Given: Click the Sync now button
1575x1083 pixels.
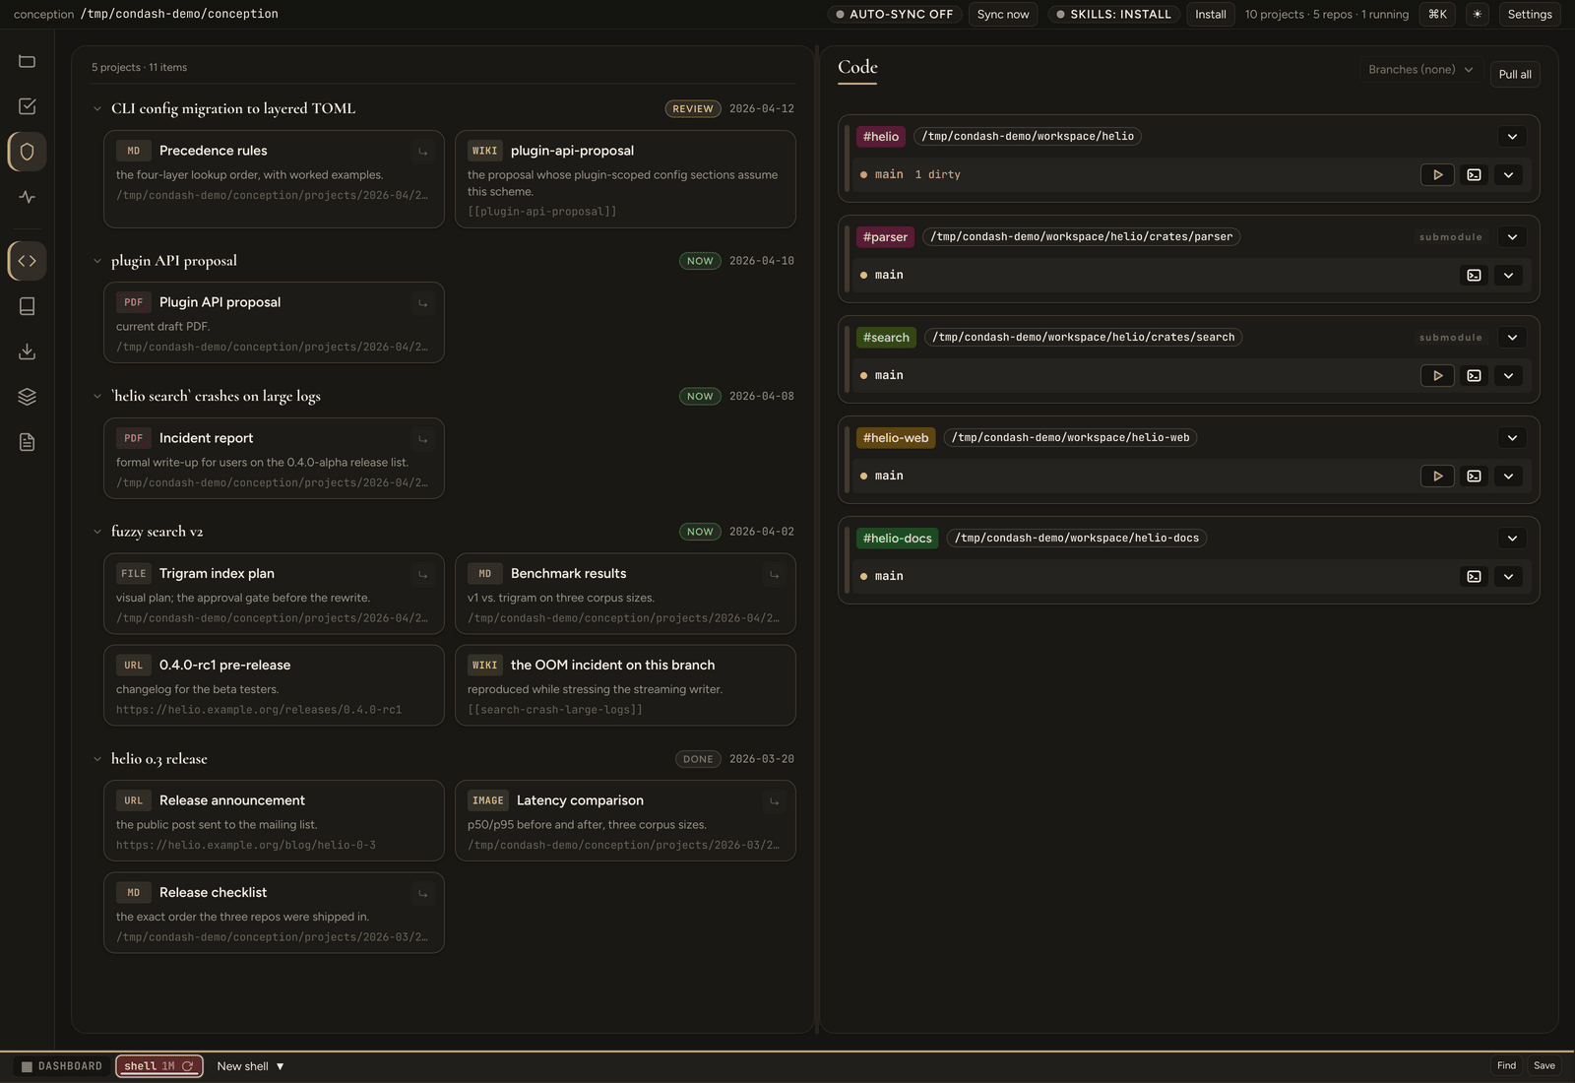Looking at the screenshot, I should tap(1003, 14).
